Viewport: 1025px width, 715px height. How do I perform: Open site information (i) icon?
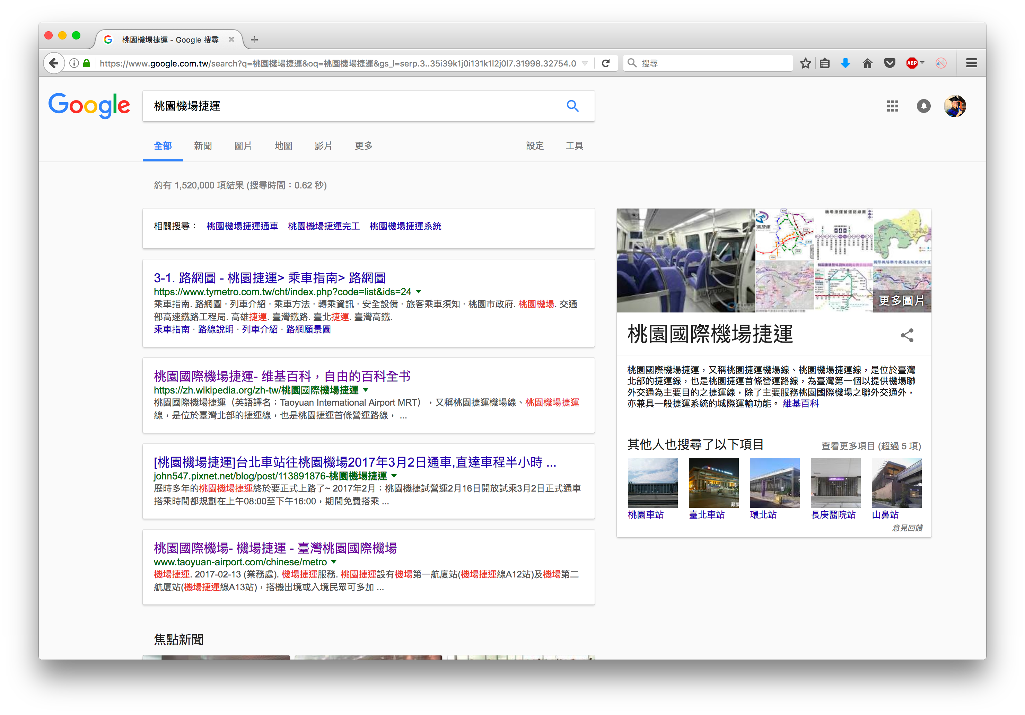click(x=75, y=63)
